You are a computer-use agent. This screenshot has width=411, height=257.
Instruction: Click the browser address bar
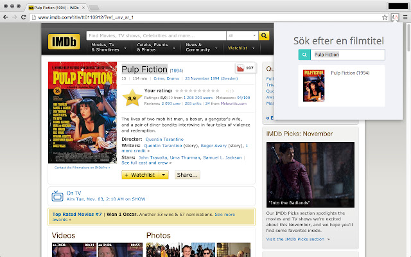[207, 17]
